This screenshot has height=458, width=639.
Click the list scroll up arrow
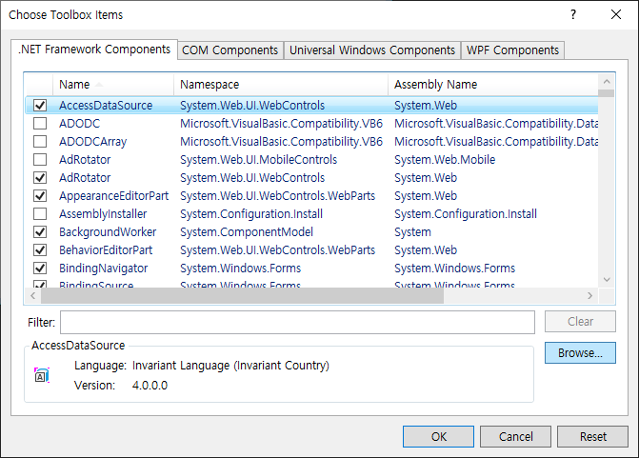(x=607, y=82)
